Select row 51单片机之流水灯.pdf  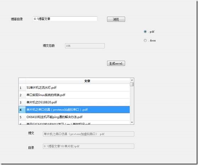pyautogui.click(x=78, y=87)
